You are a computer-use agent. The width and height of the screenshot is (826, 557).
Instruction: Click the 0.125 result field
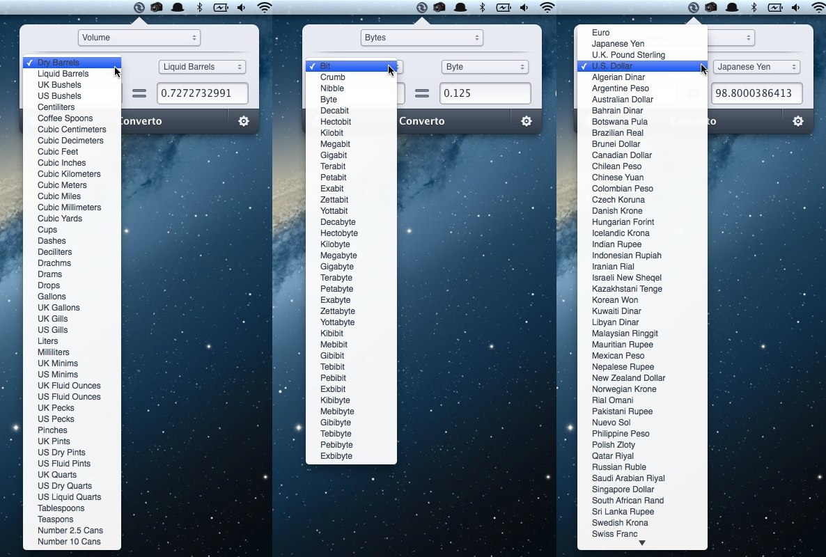tap(485, 93)
